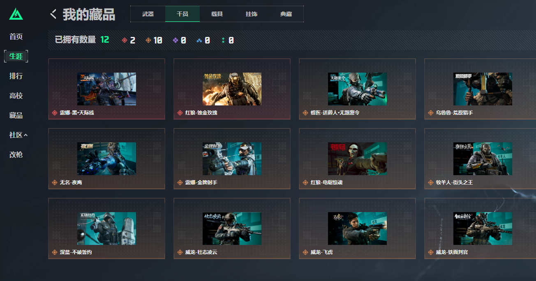536x281 pixels.
Task: Click the 露娜-金牌射手 name label
Action: click(x=201, y=183)
